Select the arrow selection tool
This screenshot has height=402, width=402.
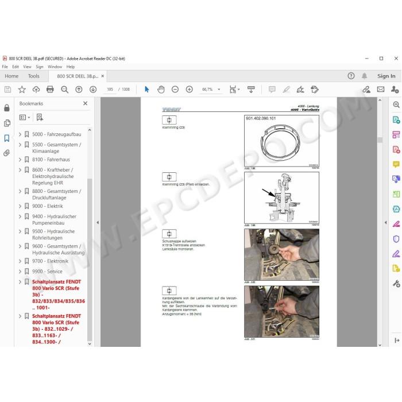(x=147, y=90)
